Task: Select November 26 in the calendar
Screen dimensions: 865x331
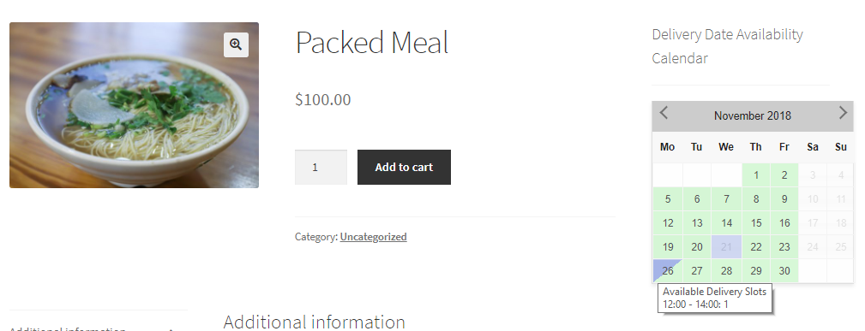Action: pyautogui.click(x=668, y=270)
